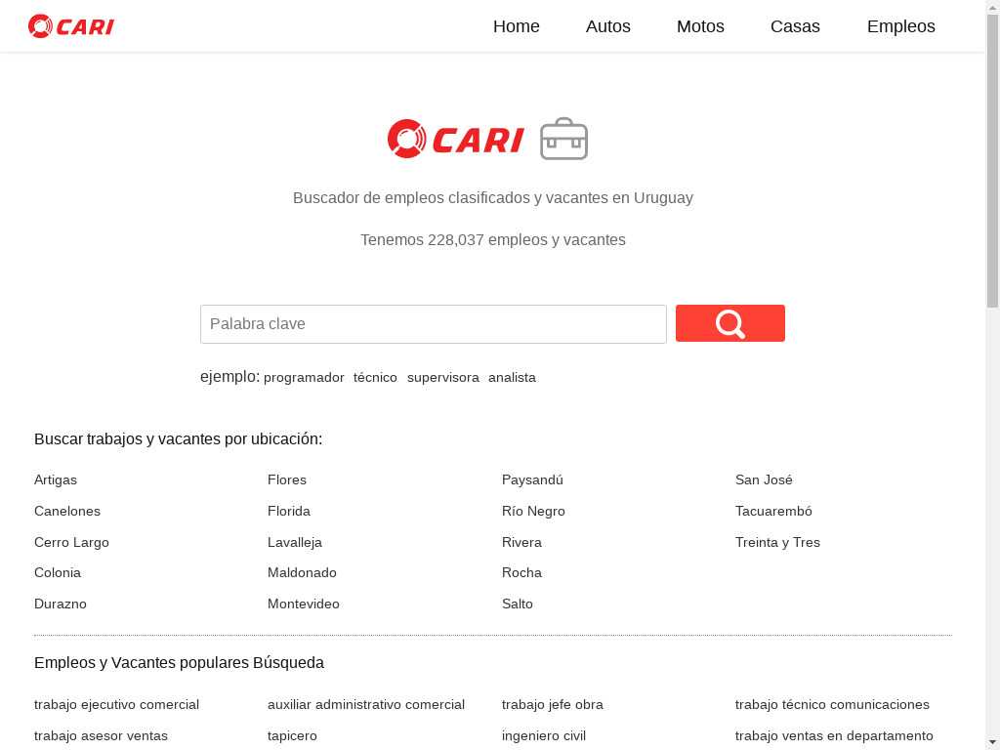Browse jobs in Río Negro

click(533, 511)
